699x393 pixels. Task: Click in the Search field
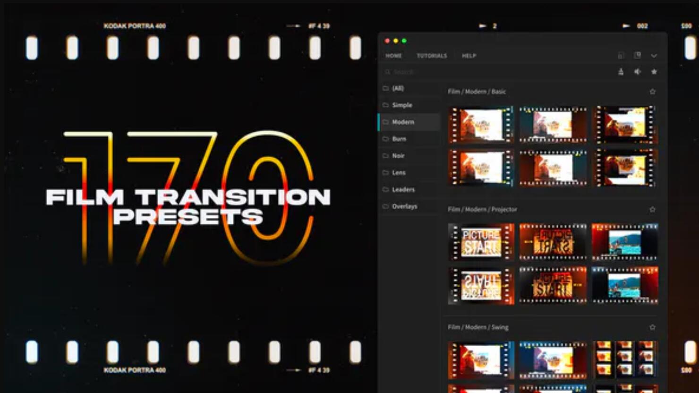pyautogui.click(x=496, y=72)
